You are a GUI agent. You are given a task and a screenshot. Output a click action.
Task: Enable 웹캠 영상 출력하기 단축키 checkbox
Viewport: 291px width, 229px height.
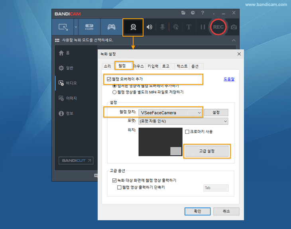click(119, 188)
